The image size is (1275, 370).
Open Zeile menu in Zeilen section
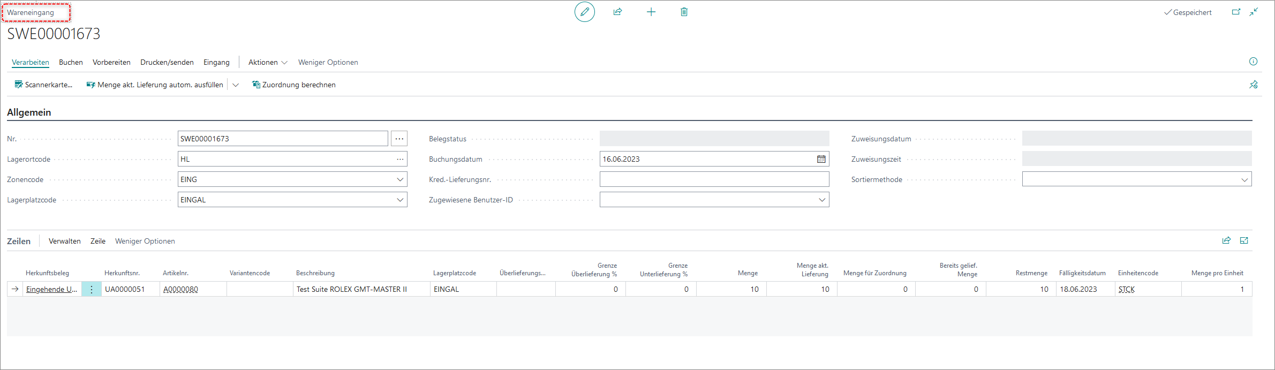point(98,241)
